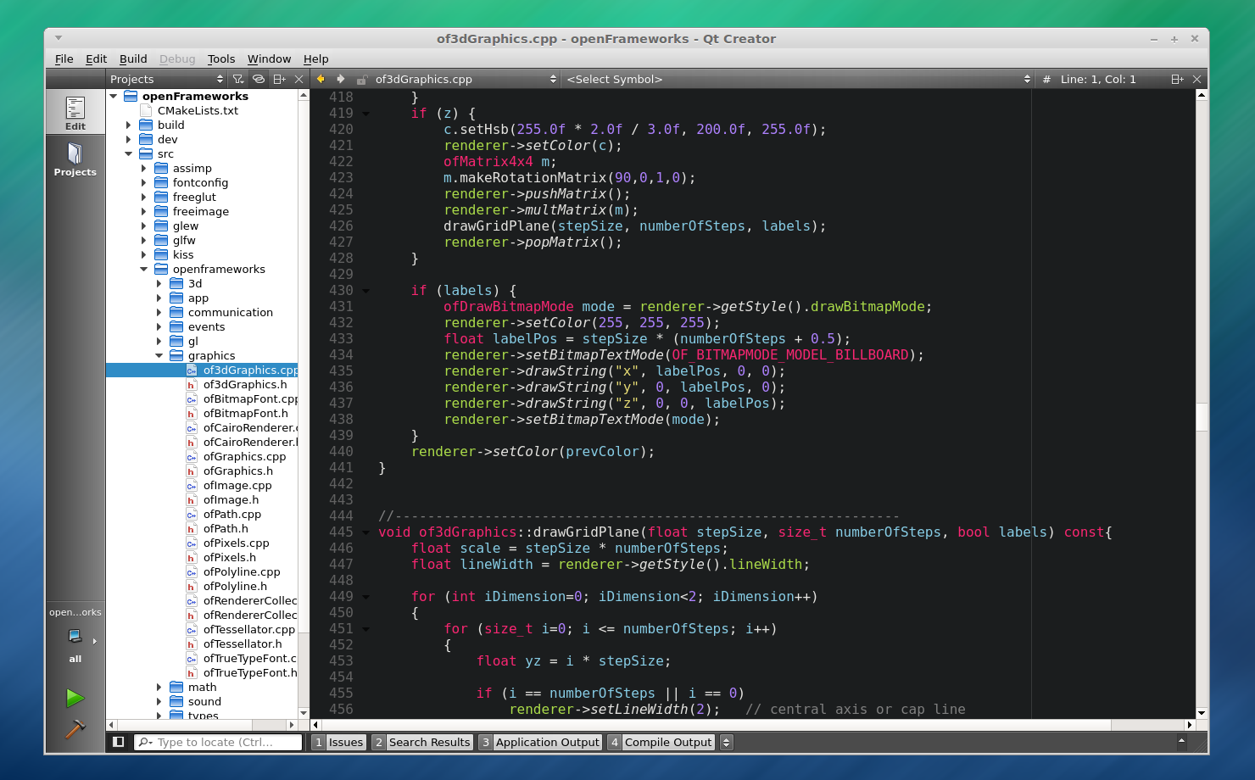Open Projects mode in sidebar

coord(75,159)
